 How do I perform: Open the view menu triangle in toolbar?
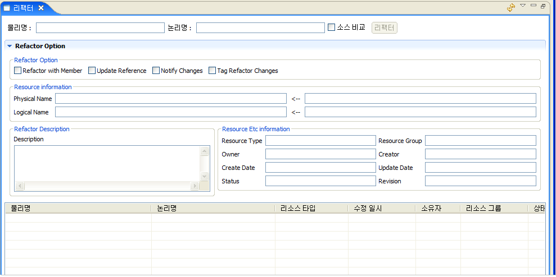522,6
